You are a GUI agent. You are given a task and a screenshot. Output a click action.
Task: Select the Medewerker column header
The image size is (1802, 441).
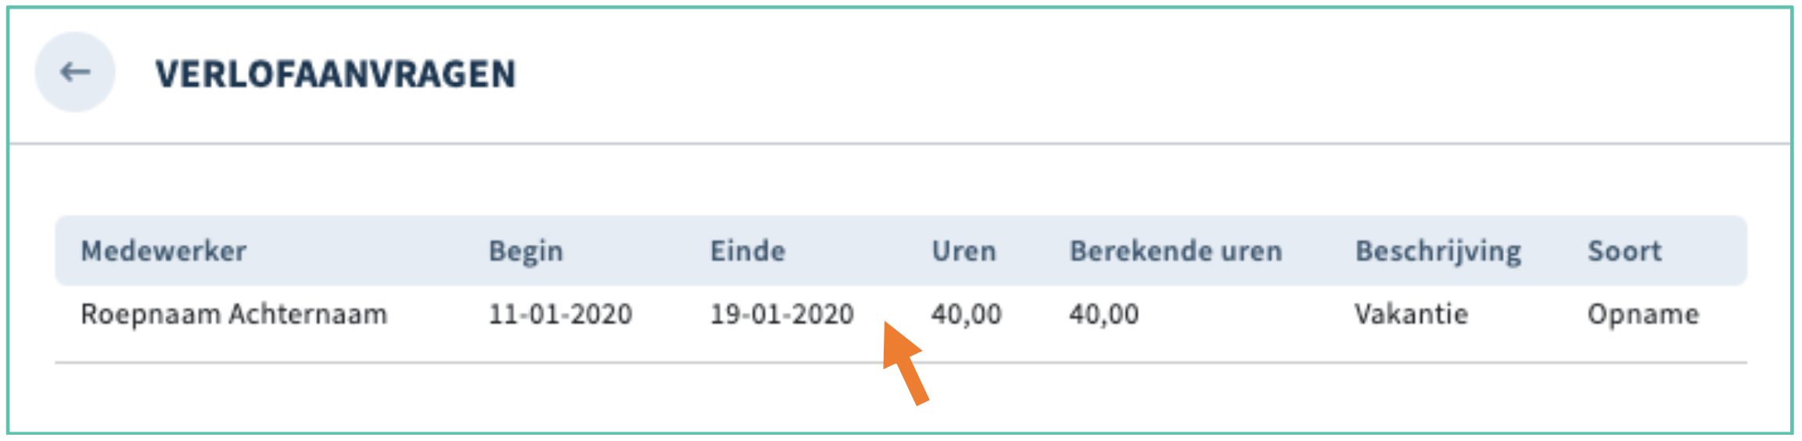(x=163, y=251)
